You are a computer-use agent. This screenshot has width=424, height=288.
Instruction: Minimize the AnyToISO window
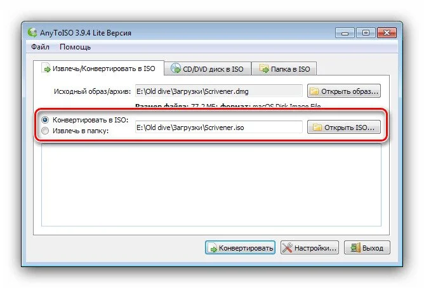pos(345,33)
